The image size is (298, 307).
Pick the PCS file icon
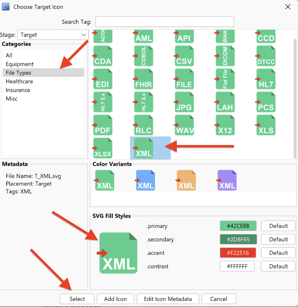tap(266, 102)
